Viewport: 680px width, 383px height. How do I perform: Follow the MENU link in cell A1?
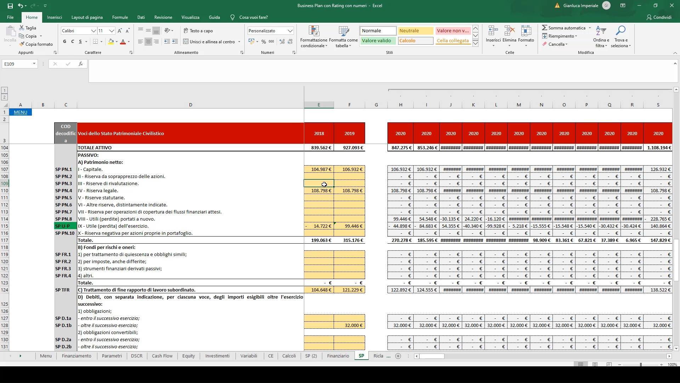[x=21, y=112]
